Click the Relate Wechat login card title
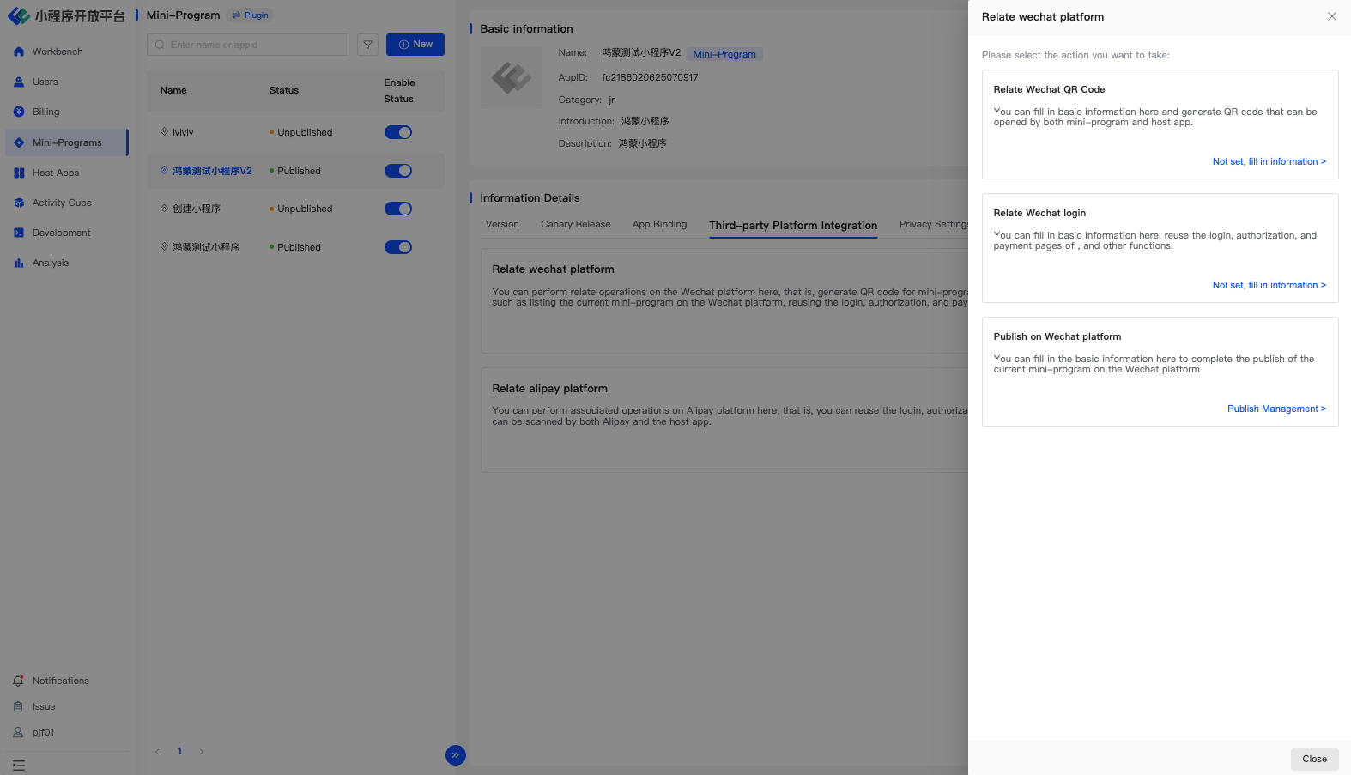The width and height of the screenshot is (1351, 775). pos(1039,213)
